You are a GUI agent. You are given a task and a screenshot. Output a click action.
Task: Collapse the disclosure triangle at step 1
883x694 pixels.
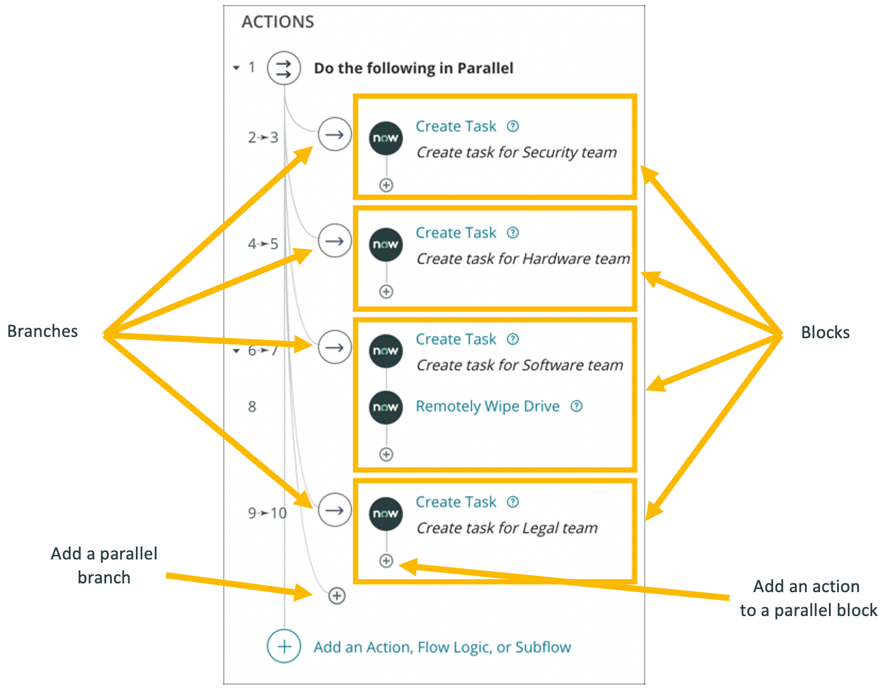237,67
